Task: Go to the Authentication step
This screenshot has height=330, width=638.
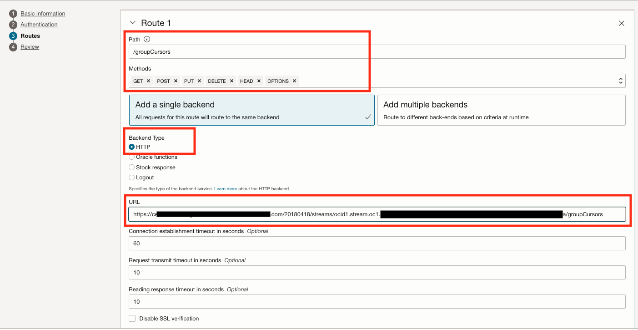Action: 39,24
